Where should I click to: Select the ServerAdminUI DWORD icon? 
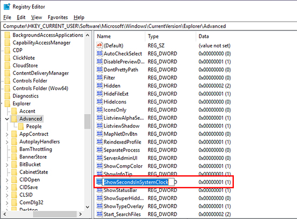coord(99,158)
